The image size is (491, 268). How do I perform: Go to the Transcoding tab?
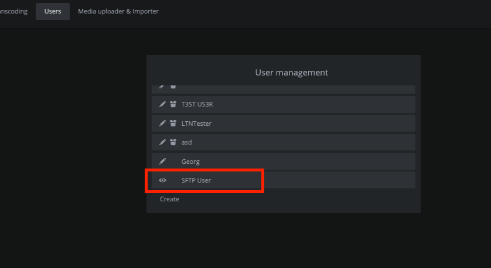tap(14, 11)
